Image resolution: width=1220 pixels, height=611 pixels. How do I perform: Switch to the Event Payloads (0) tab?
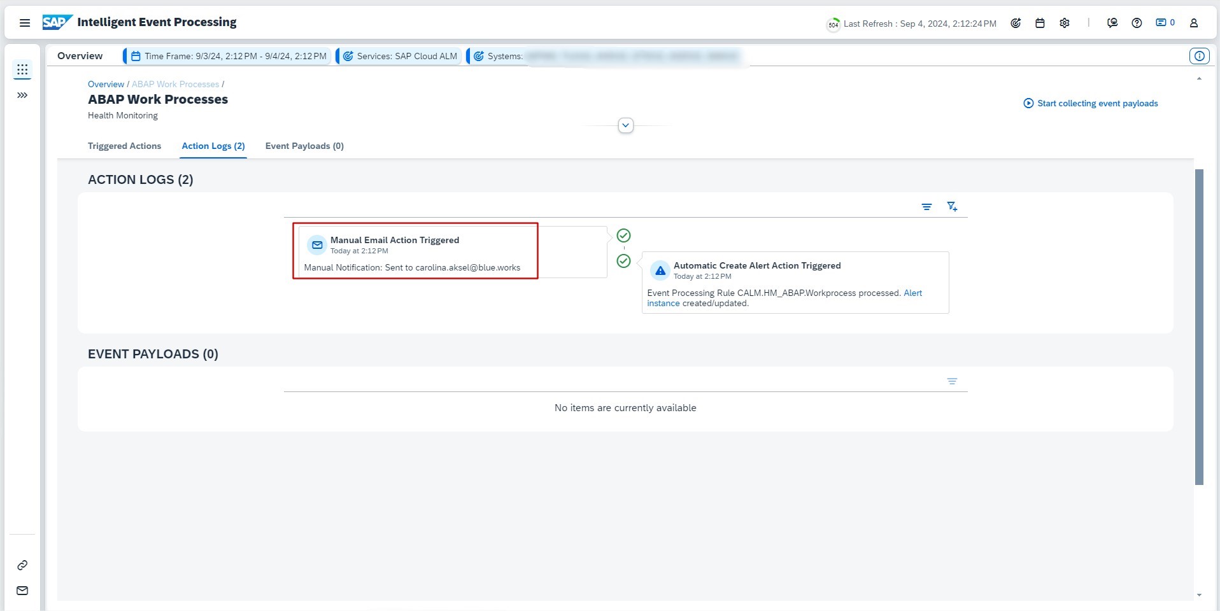coord(304,146)
